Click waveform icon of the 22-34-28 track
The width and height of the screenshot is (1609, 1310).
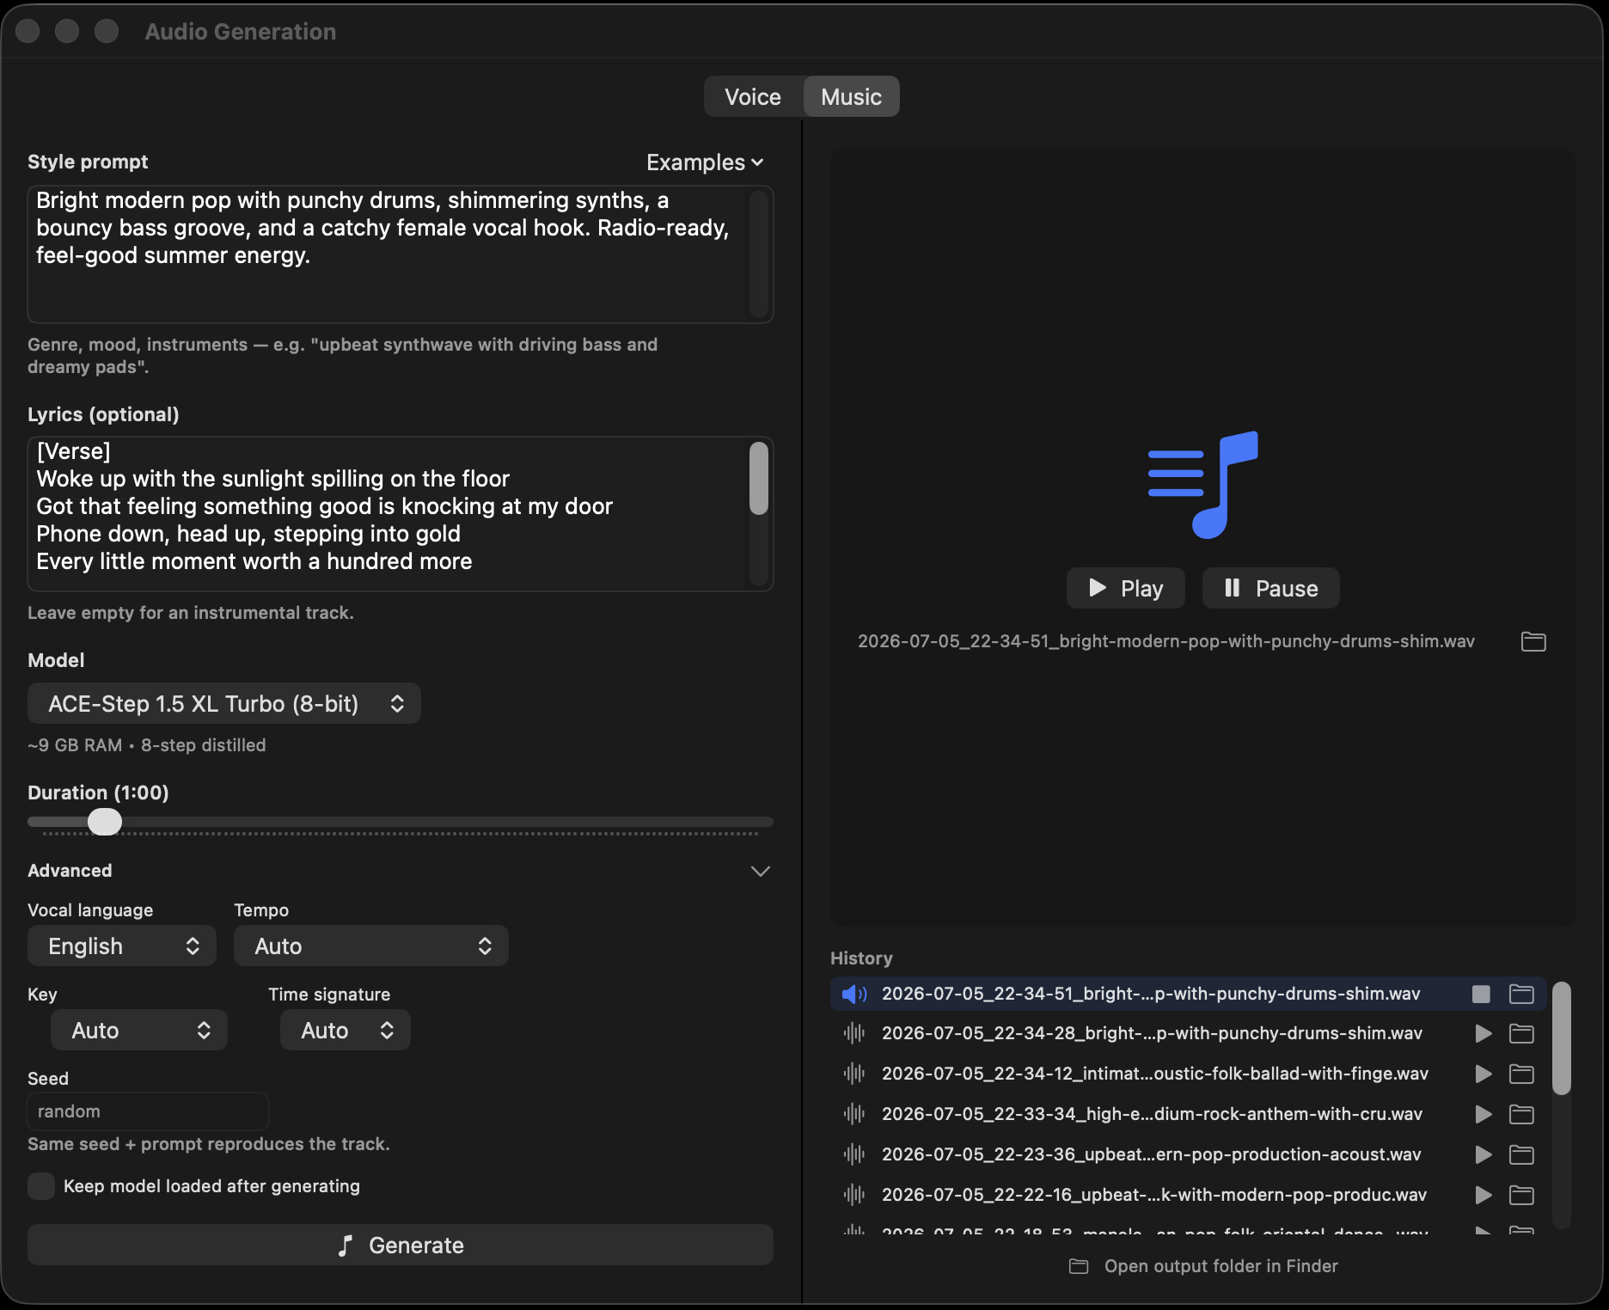[x=854, y=1033]
